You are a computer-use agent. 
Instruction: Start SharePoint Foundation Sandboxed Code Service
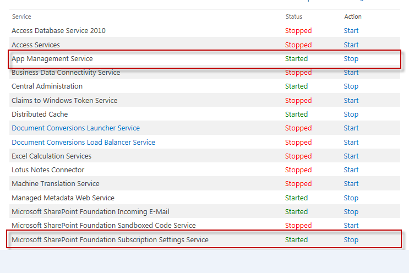click(351, 225)
